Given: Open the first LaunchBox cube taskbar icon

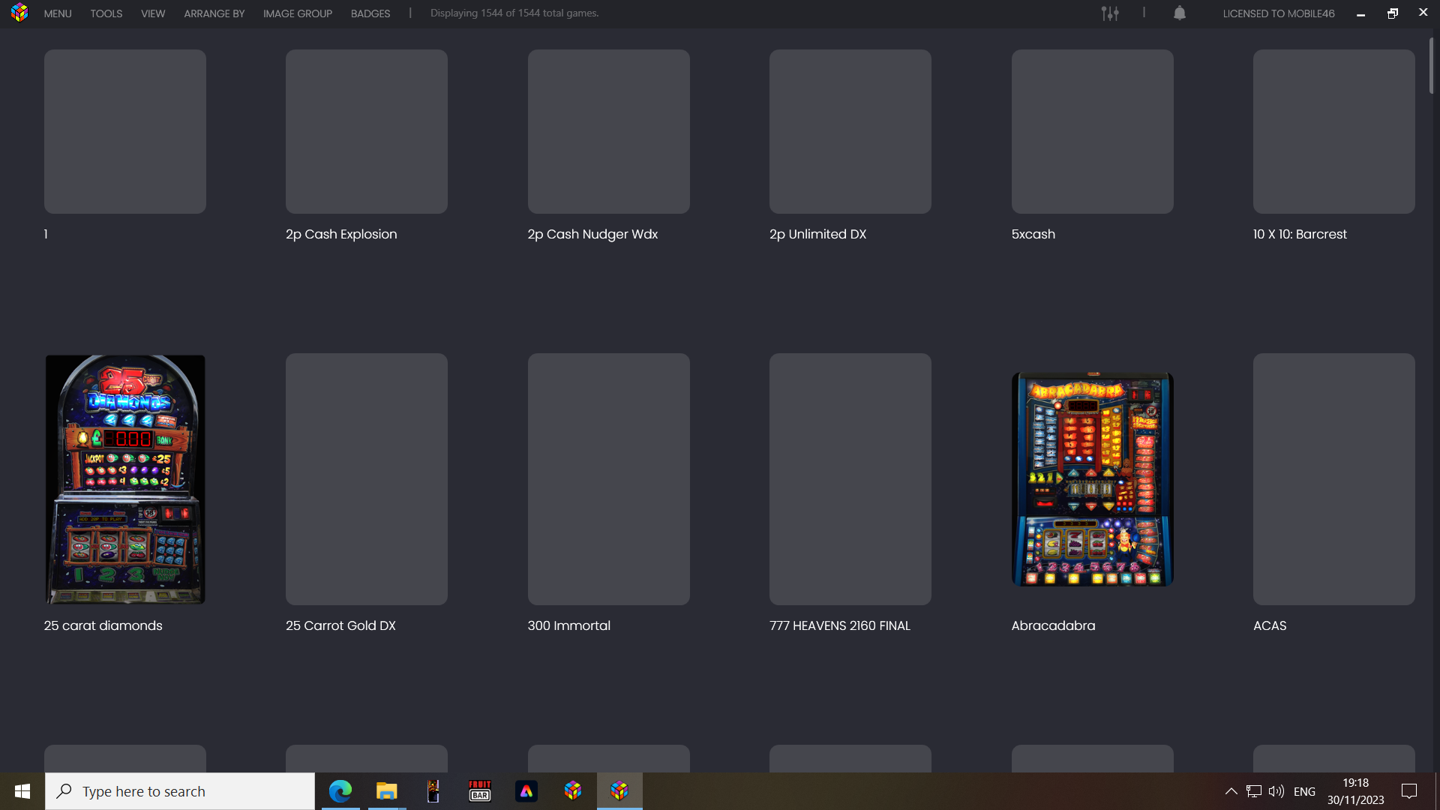Looking at the screenshot, I should point(573,791).
